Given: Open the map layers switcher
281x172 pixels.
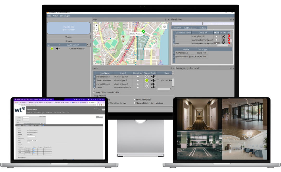Looking at the screenshot, I should click(x=164, y=26).
